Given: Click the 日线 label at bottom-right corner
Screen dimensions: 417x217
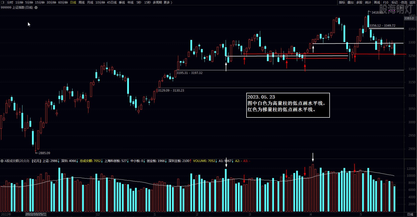Looking at the screenshot, I should pos(410,214).
